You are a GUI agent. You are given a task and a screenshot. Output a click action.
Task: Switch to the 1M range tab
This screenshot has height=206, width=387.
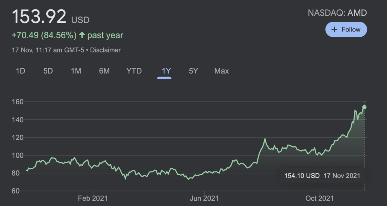coord(76,71)
